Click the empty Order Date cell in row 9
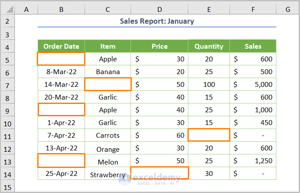The width and height of the screenshot is (300, 193). [61, 110]
